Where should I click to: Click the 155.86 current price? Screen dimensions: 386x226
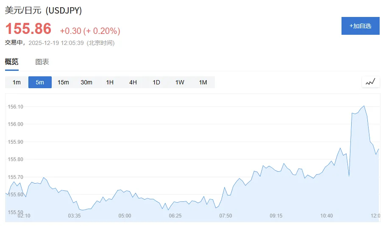pyautogui.click(x=28, y=28)
